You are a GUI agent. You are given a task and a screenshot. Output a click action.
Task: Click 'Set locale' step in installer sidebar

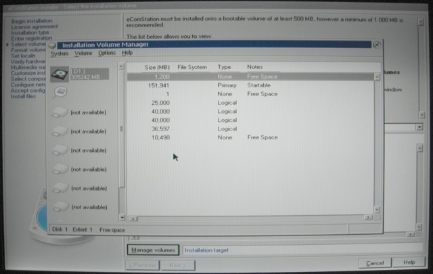tap(23, 55)
